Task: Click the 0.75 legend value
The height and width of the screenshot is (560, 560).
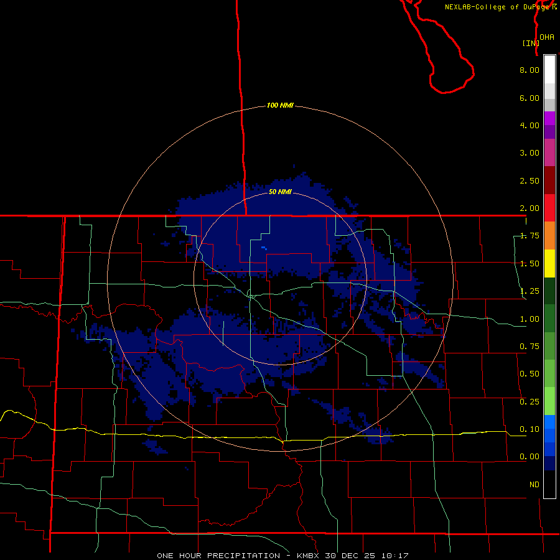Action: click(530, 347)
